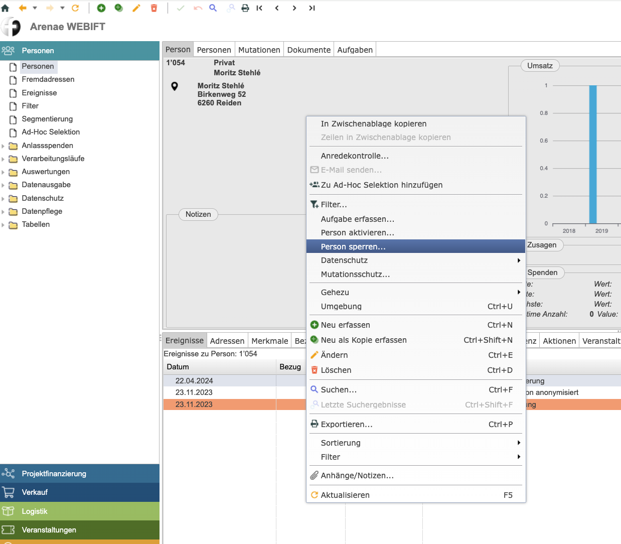Select Anredekontrolle… in the context menu
The height and width of the screenshot is (544, 621).
355,156
